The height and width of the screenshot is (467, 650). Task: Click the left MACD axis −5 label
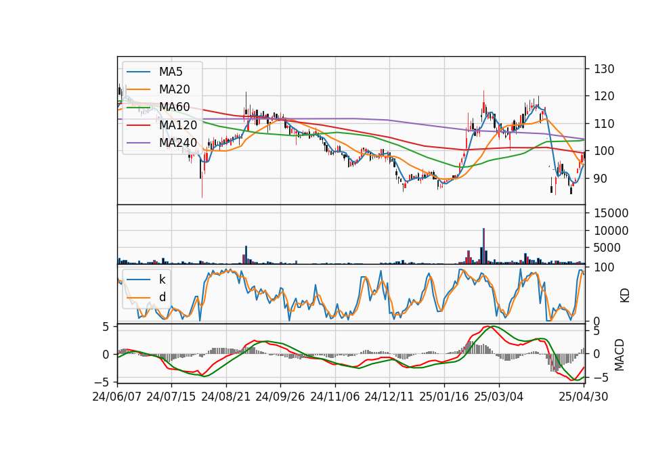click(x=100, y=382)
